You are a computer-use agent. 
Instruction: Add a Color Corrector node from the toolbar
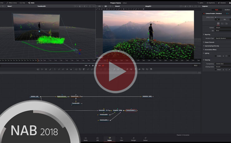point(55,69)
